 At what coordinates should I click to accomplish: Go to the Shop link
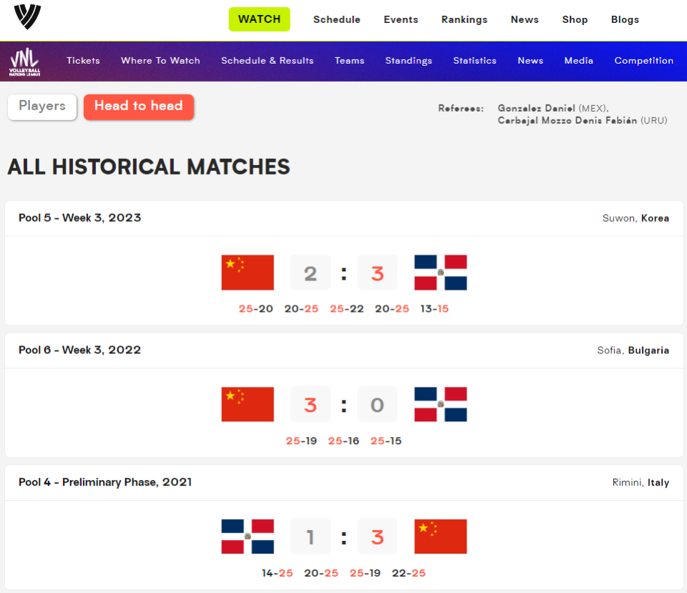(575, 20)
